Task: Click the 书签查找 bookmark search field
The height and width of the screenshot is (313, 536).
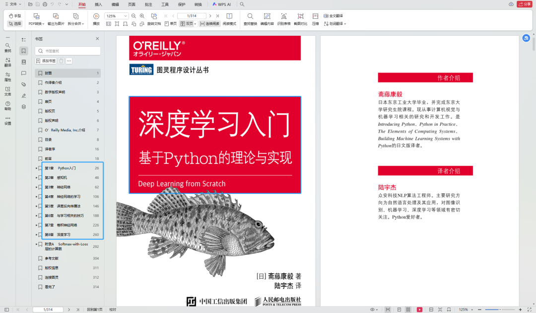Action: (x=67, y=51)
